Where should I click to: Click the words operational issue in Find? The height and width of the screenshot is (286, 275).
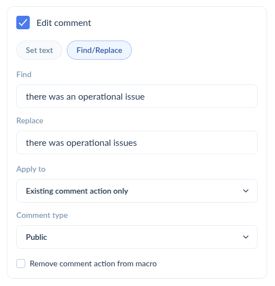click(x=111, y=97)
